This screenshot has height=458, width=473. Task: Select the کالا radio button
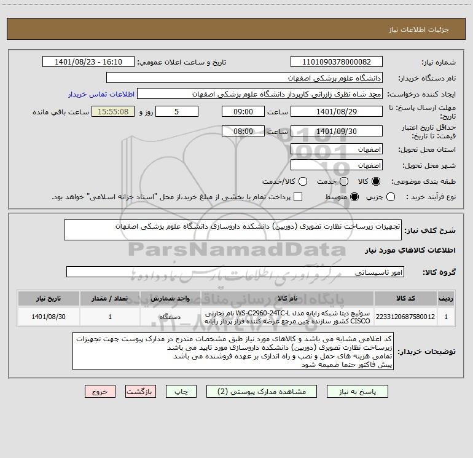coord(376,181)
